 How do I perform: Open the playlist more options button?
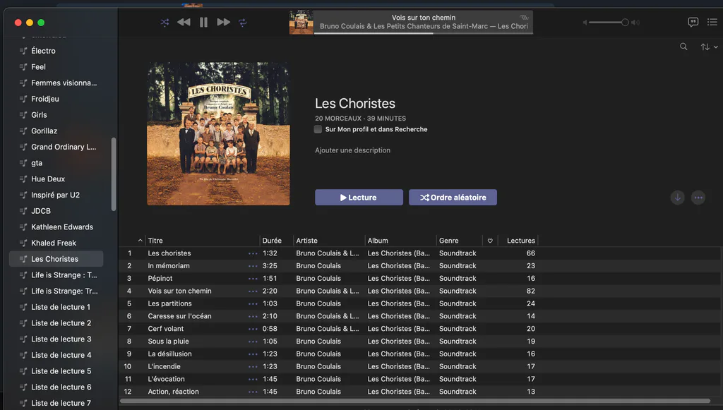(x=698, y=198)
